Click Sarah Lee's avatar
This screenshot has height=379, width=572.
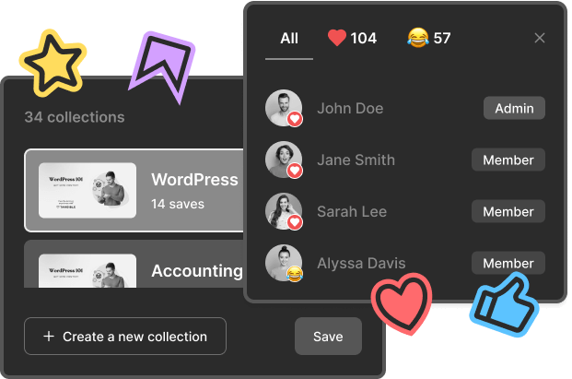(x=284, y=211)
